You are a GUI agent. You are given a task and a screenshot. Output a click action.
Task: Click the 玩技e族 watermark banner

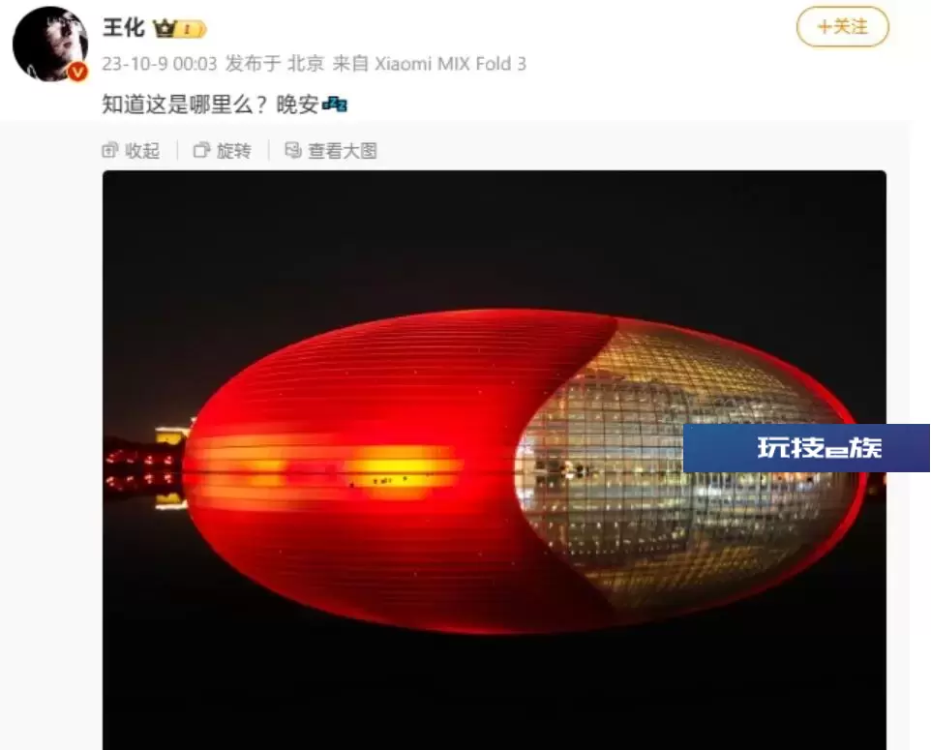point(806,448)
